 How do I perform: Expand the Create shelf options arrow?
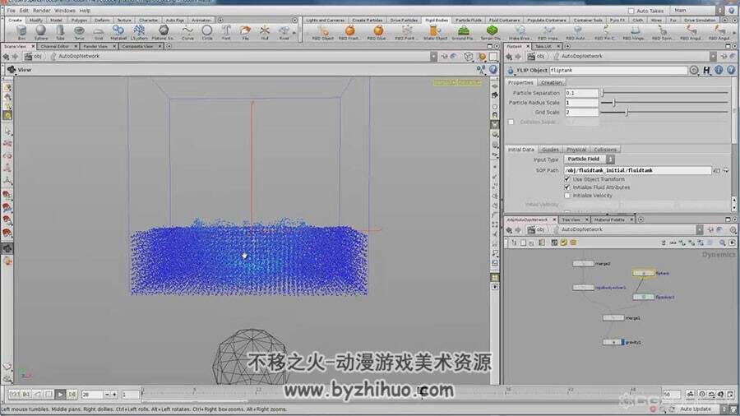pos(295,21)
